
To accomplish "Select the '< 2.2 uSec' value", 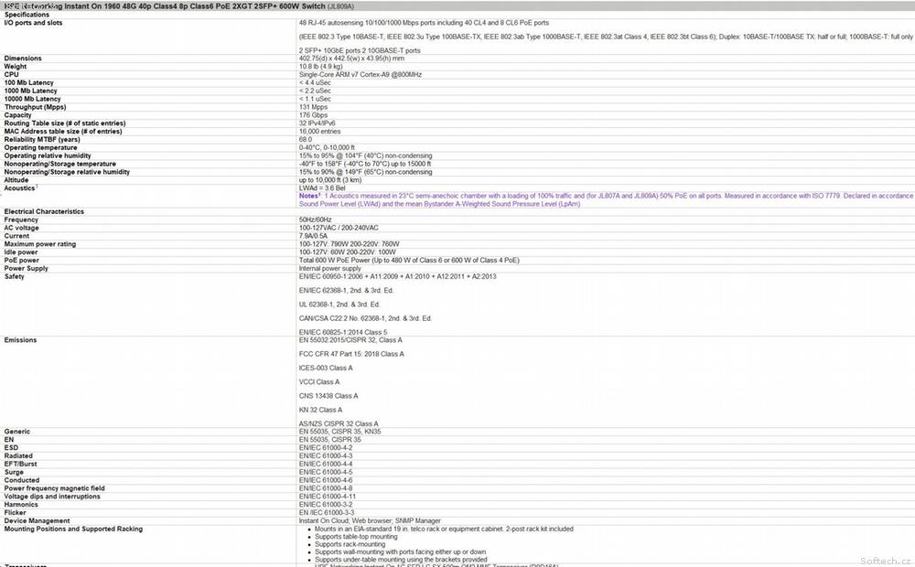I will (x=315, y=91).
